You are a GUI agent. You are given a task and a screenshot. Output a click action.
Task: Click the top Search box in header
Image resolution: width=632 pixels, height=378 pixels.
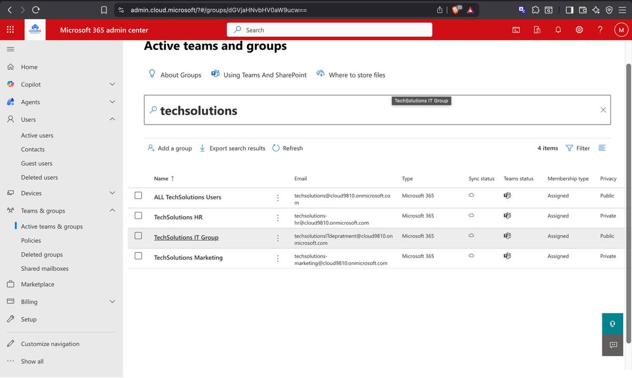coord(329,30)
